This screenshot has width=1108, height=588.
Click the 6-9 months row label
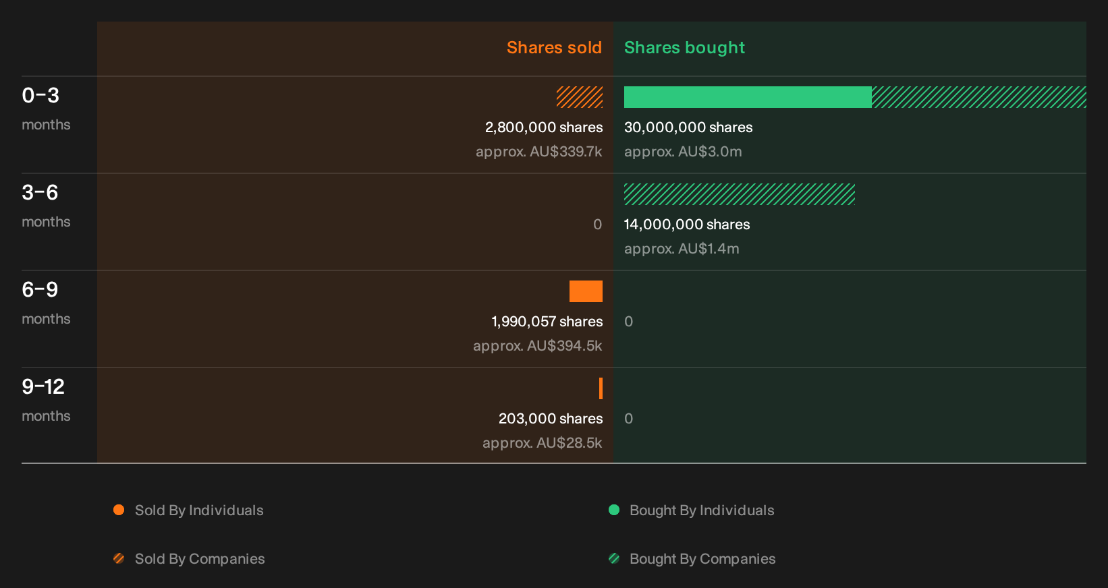(x=46, y=303)
